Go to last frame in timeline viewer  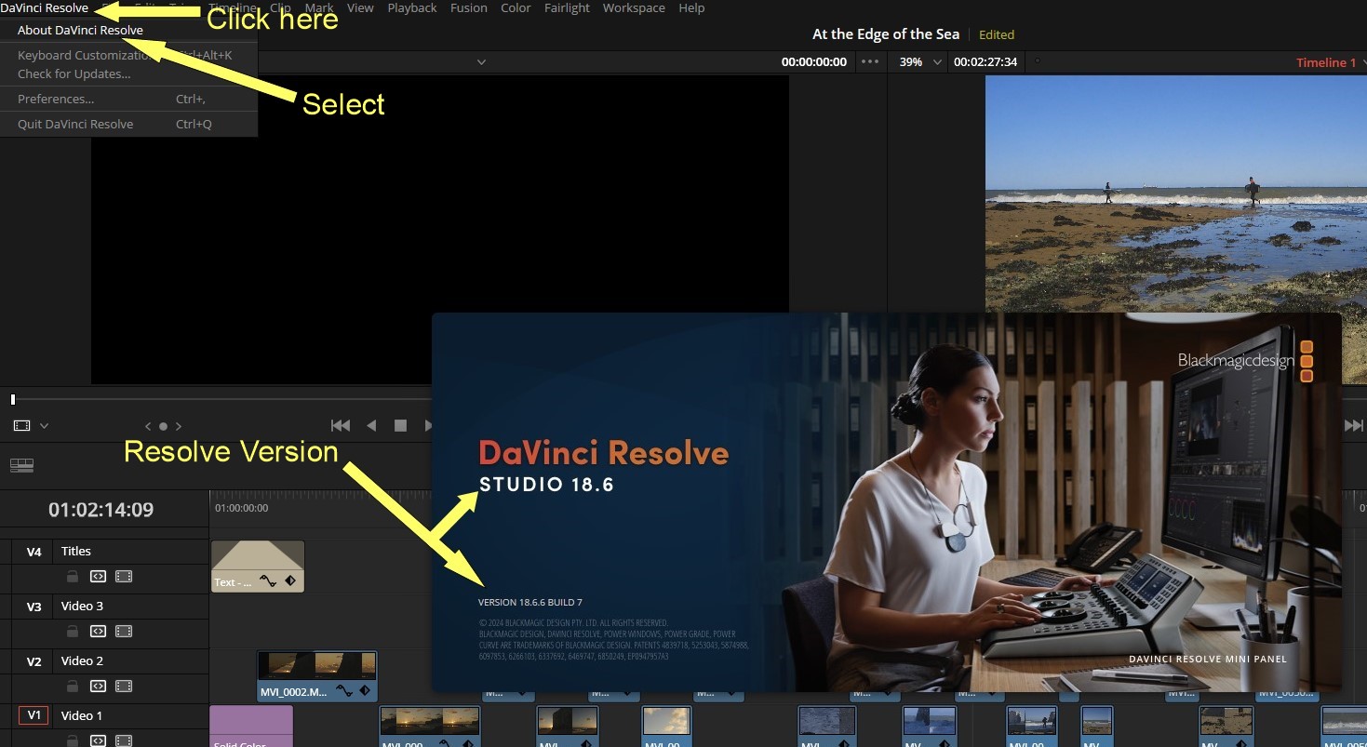pyautogui.click(x=1354, y=425)
